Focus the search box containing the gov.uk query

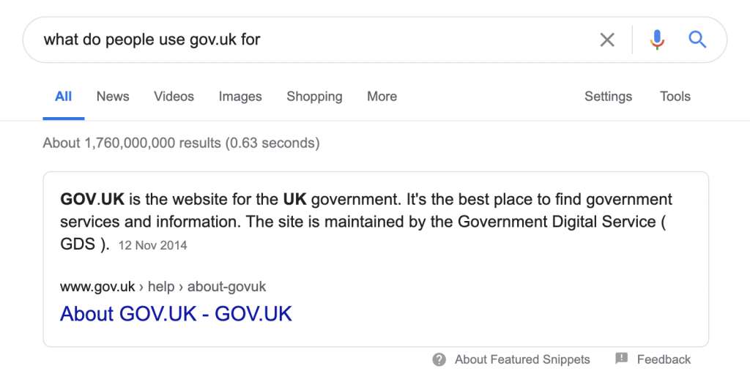click(308, 40)
